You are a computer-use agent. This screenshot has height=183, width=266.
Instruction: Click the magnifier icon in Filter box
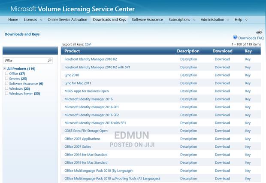coord(50,61)
